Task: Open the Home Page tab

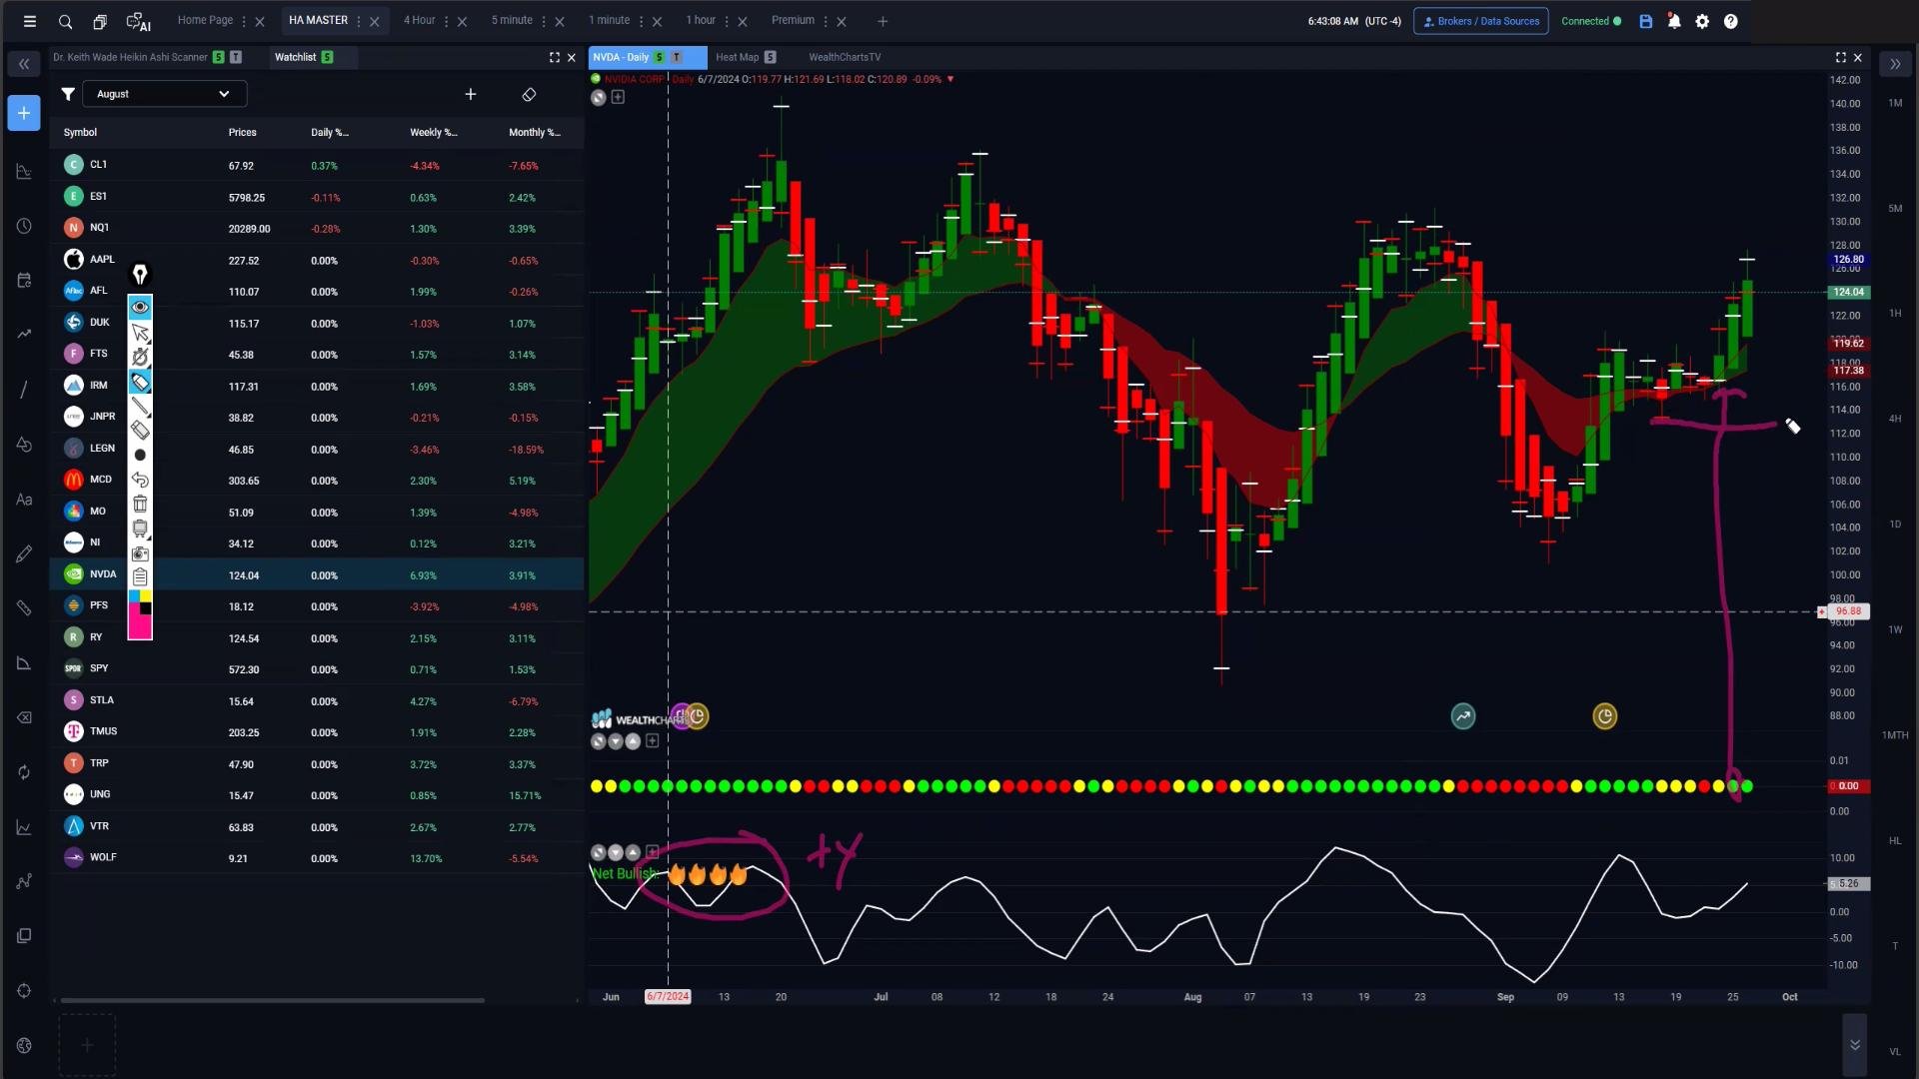Action: point(205,20)
